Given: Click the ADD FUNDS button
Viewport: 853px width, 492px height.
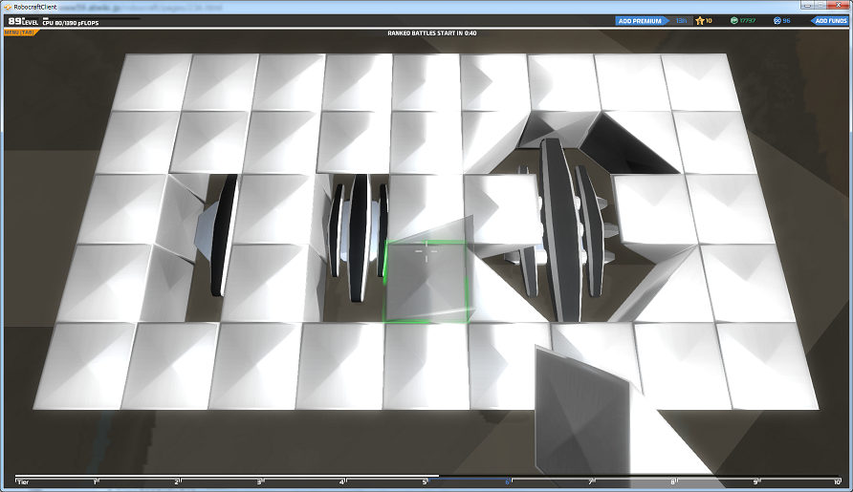Looking at the screenshot, I should 830,21.
